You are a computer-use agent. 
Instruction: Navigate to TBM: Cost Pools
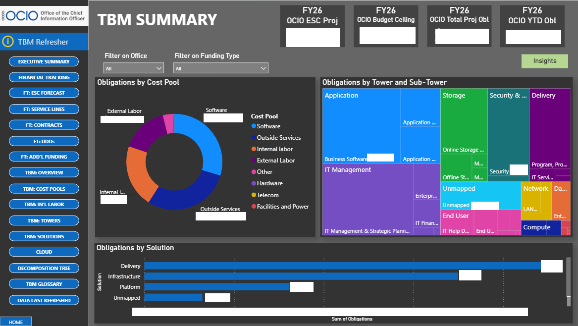tap(44, 189)
